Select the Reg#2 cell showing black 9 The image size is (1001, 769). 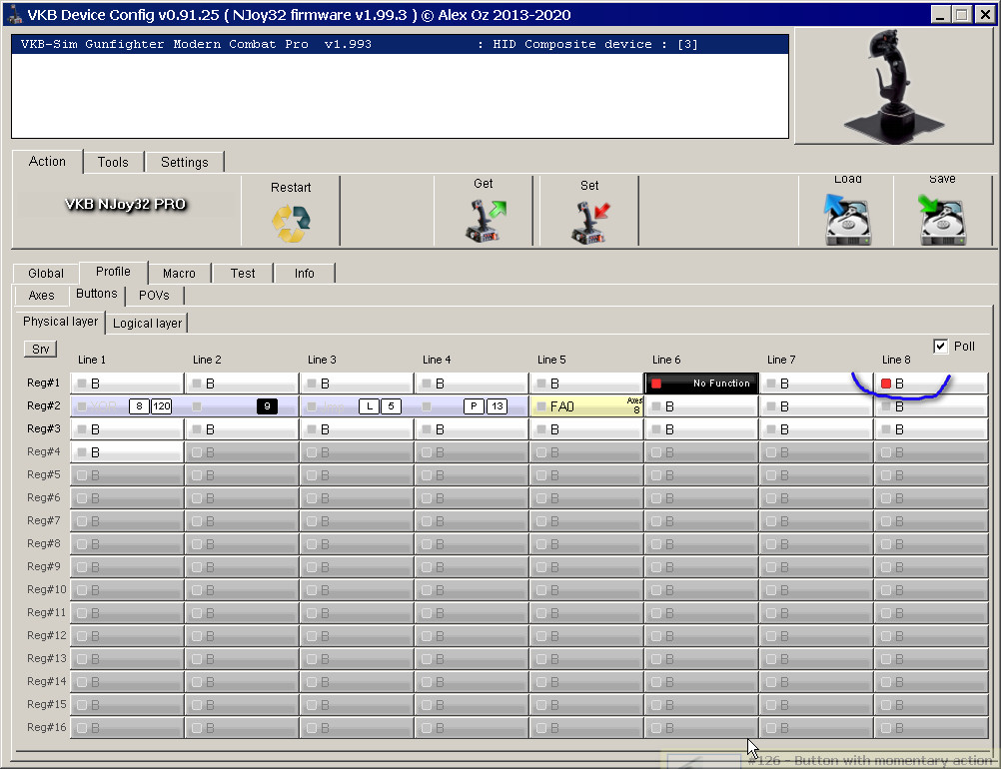pos(242,405)
